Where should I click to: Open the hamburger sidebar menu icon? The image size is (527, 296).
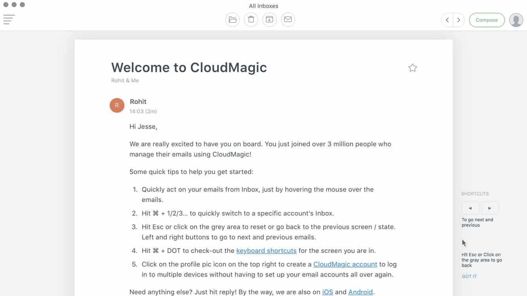[9, 19]
